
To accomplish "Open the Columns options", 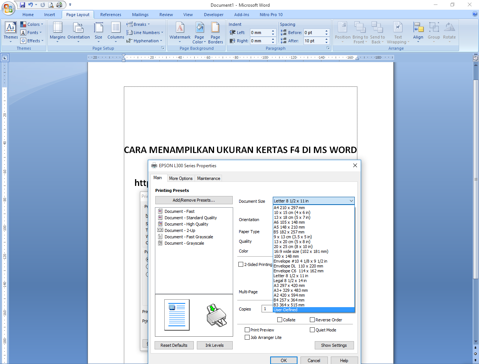I will coord(116,32).
